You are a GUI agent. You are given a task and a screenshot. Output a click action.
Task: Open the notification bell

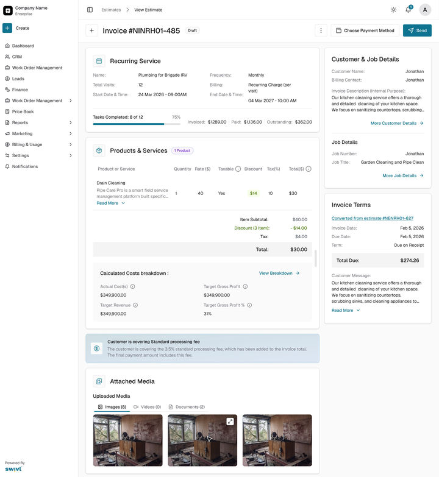point(409,9)
